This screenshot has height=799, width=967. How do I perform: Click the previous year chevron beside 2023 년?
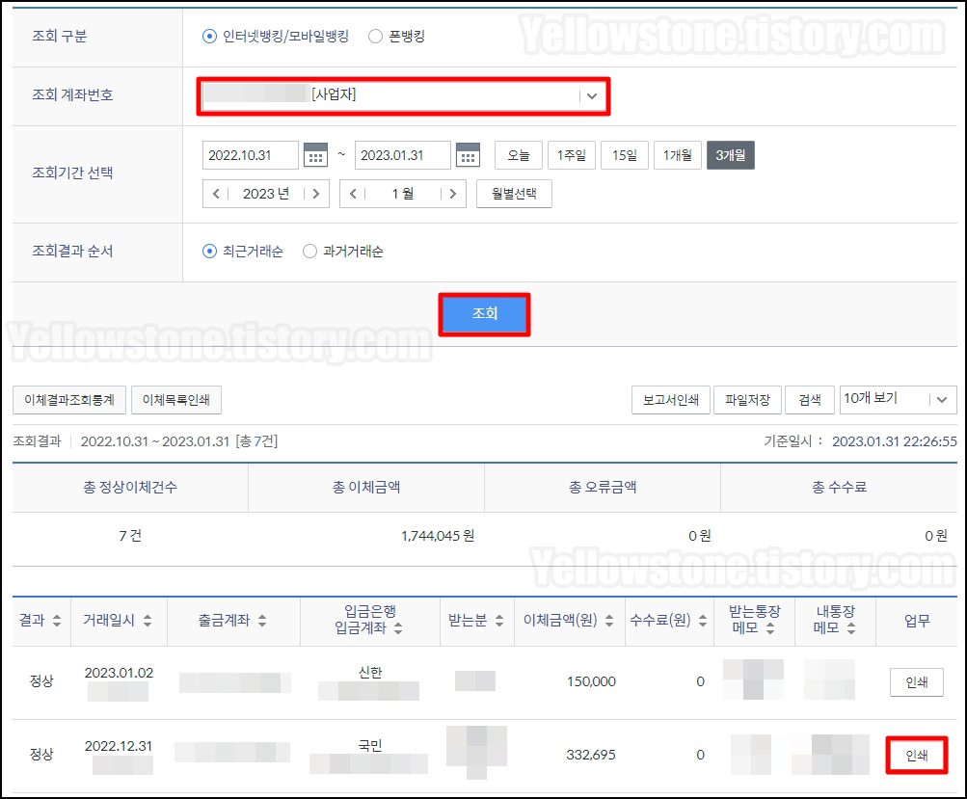(x=217, y=193)
